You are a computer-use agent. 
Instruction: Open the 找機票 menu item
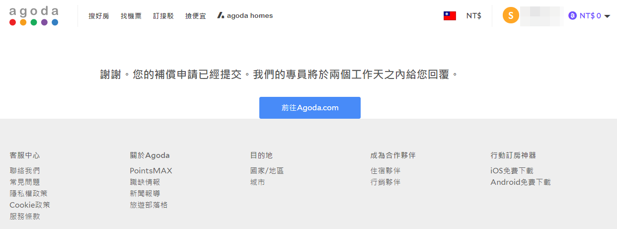click(x=131, y=16)
